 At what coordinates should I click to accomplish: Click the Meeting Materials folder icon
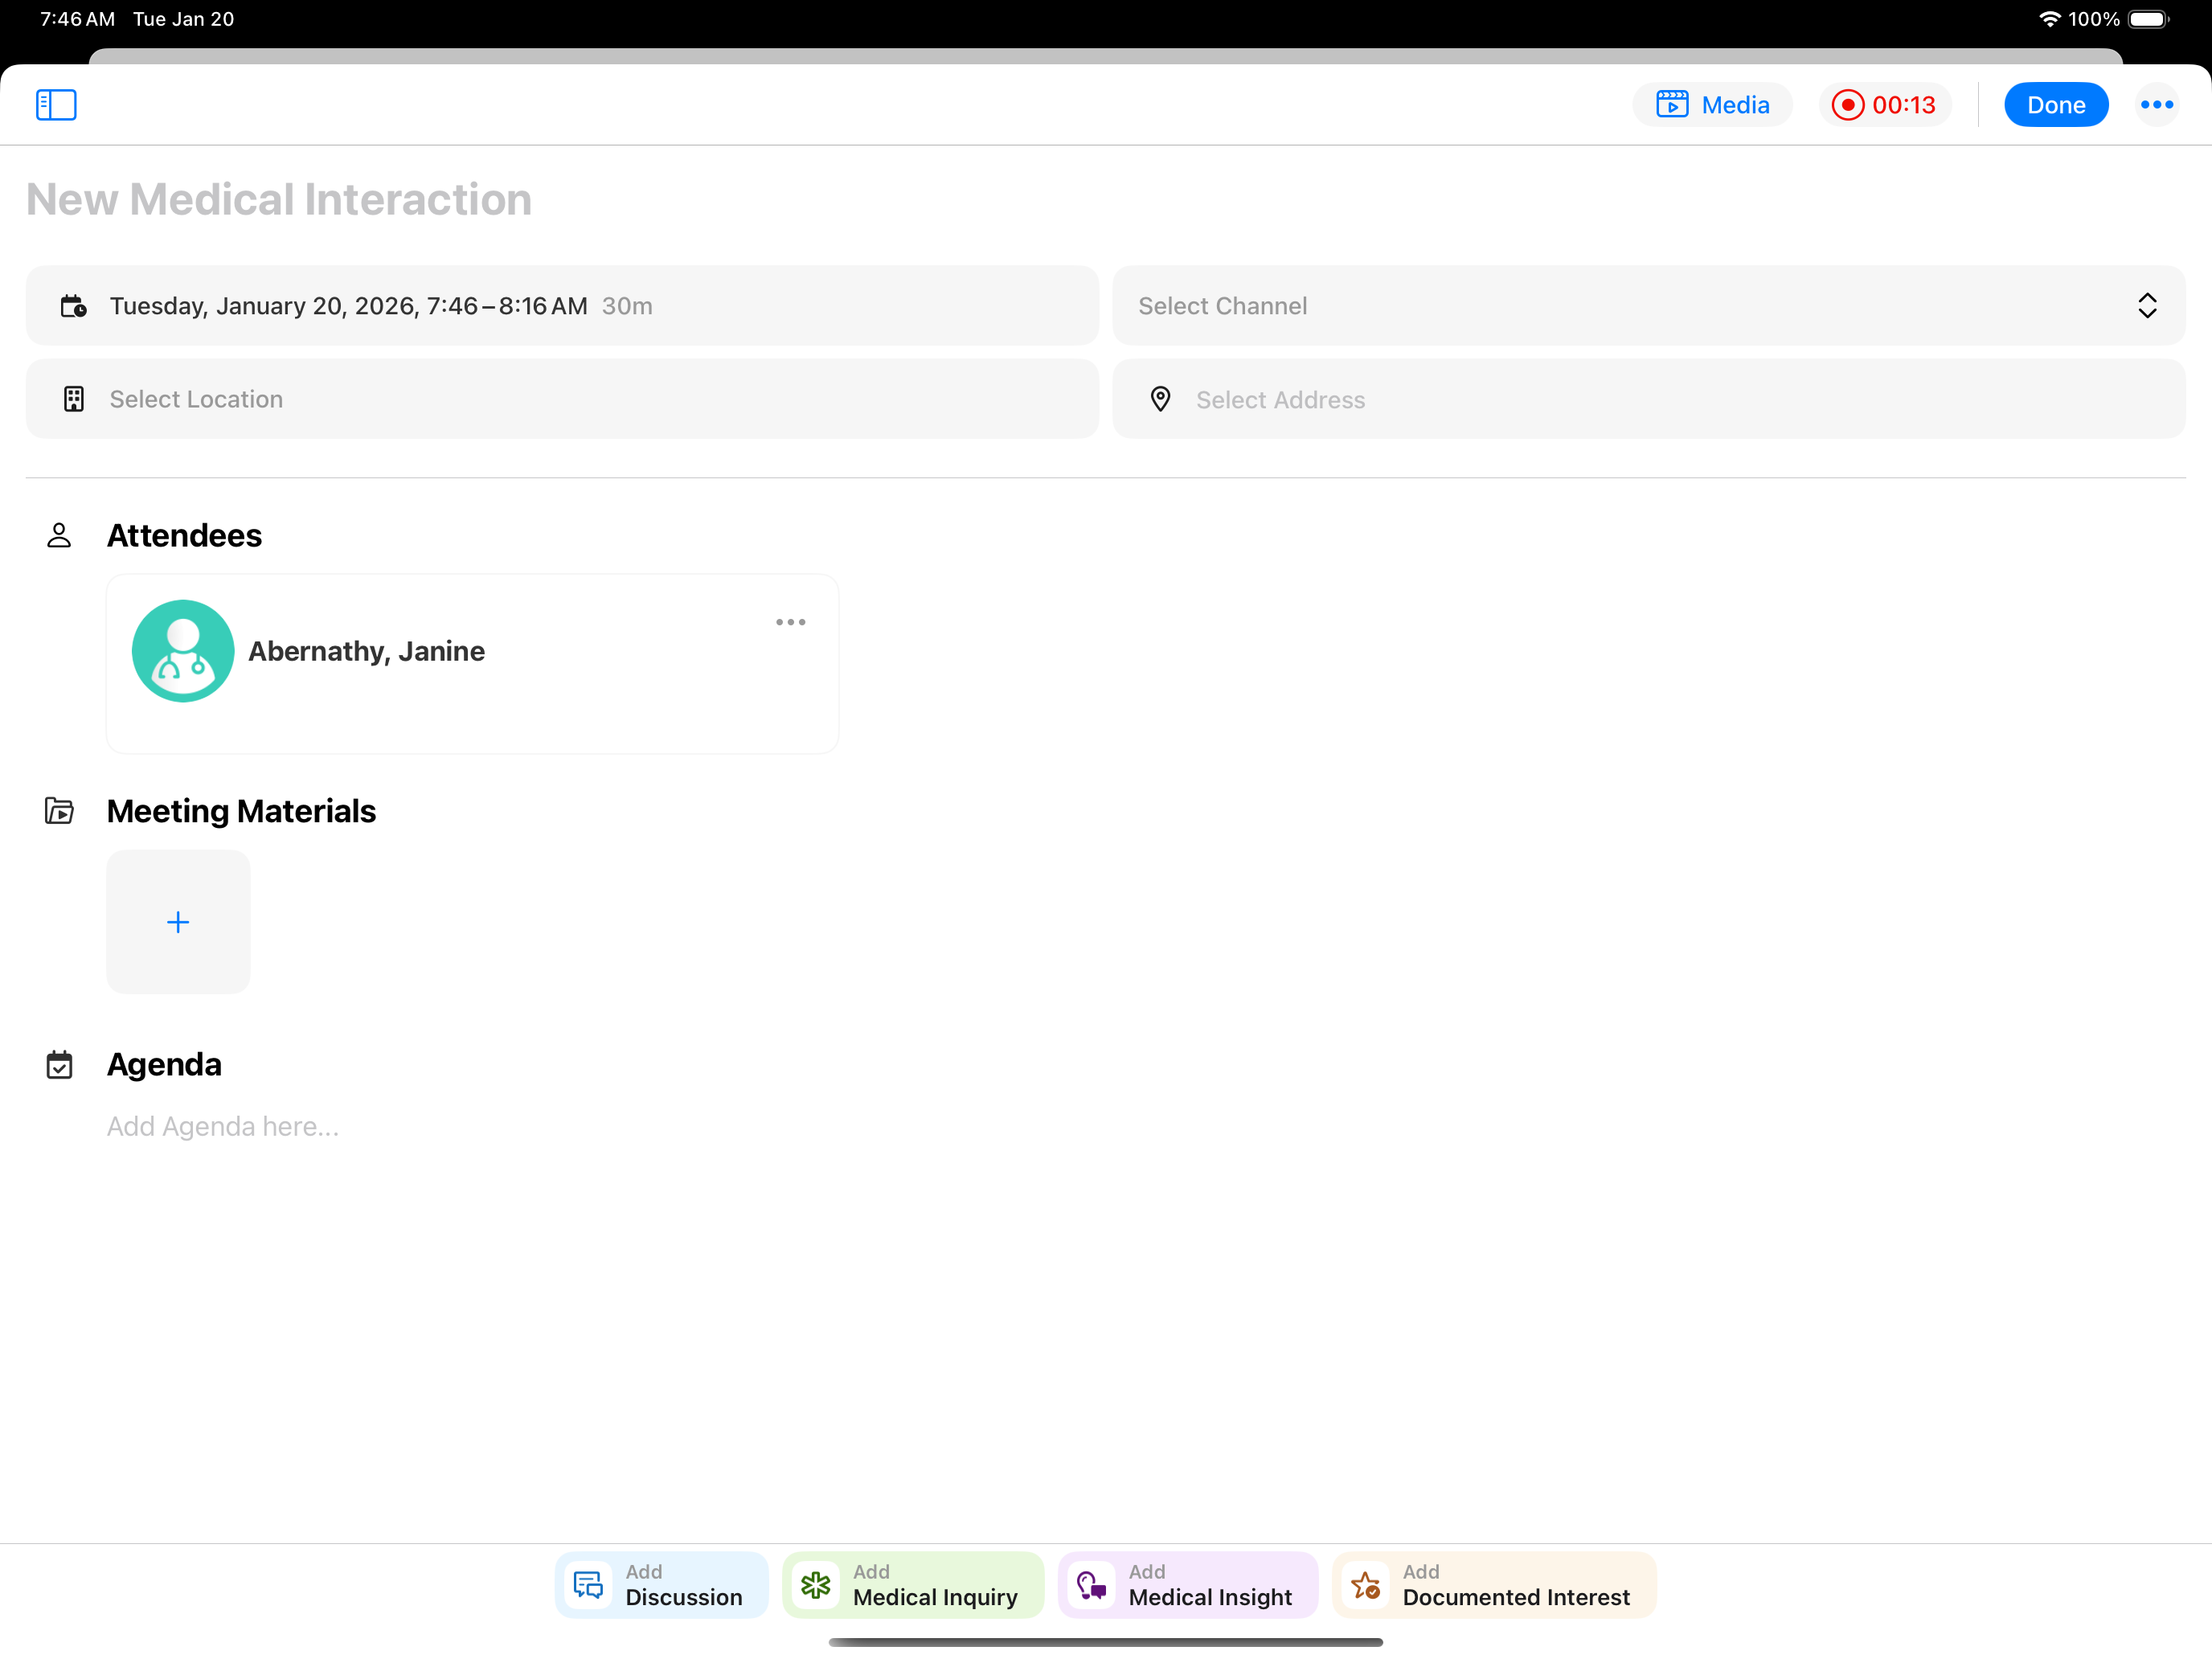click(59, 811)
